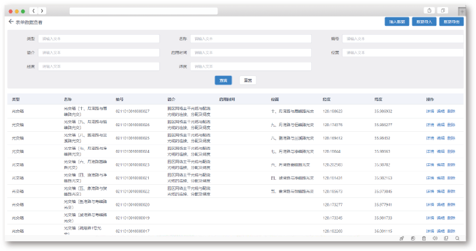Click 编辑 in the row with longitude 120.188623
The image size is (476, 251).
coord(440,111)
